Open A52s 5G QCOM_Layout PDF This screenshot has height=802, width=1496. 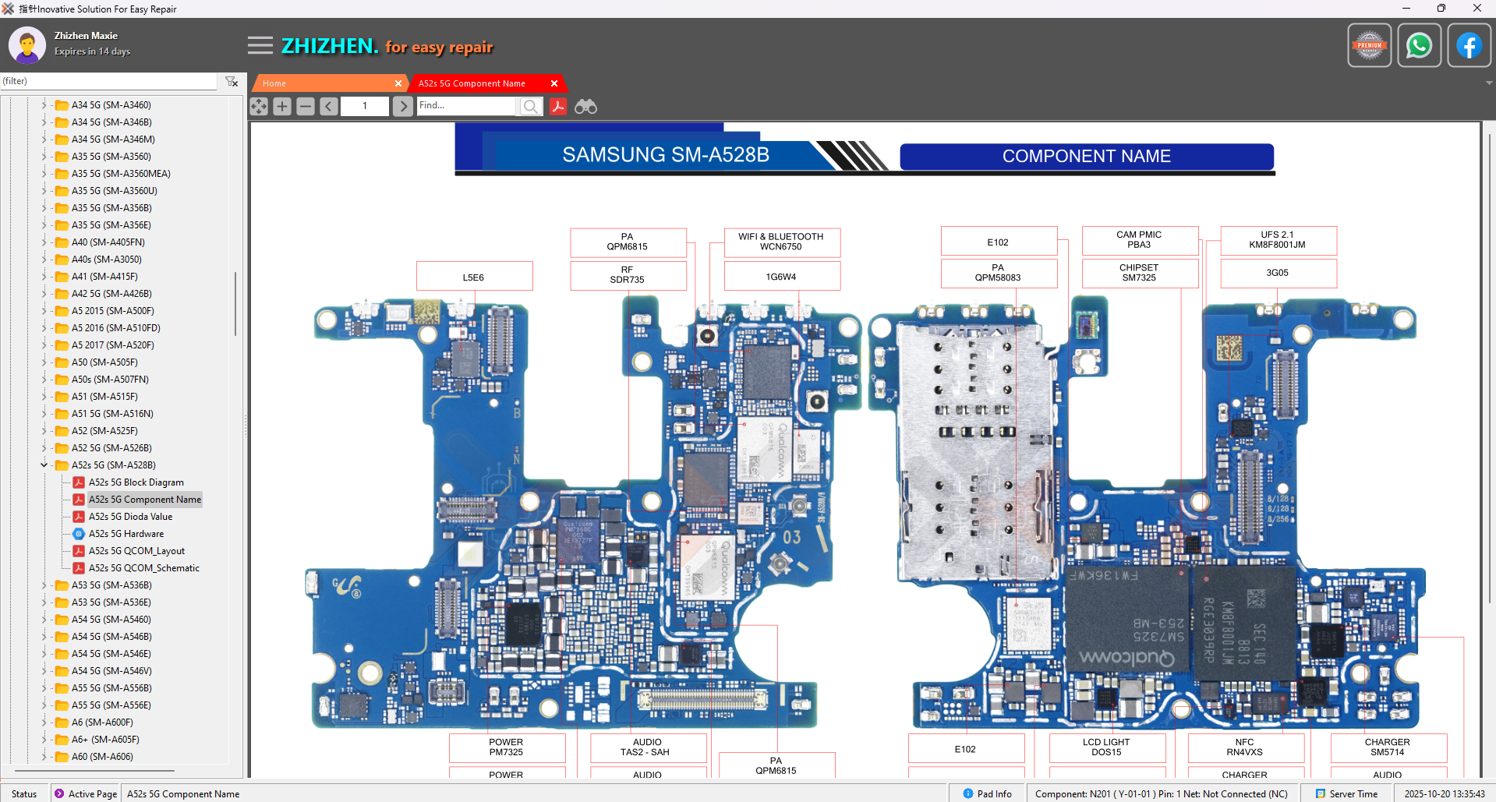point(136,551)
